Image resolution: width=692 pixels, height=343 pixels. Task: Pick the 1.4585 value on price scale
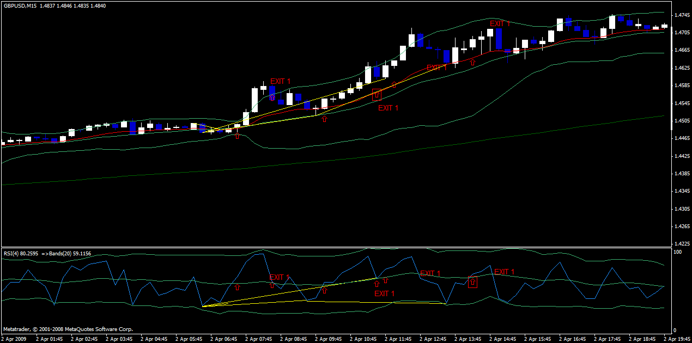pyautogui.click(x=682, y=85)
